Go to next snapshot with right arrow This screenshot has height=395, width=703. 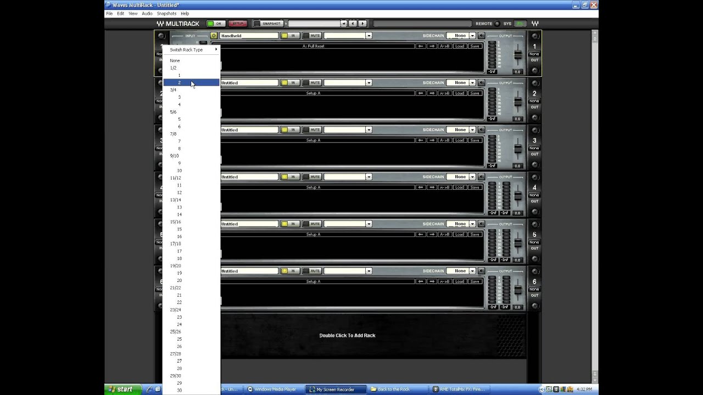(x=362, y=24)
